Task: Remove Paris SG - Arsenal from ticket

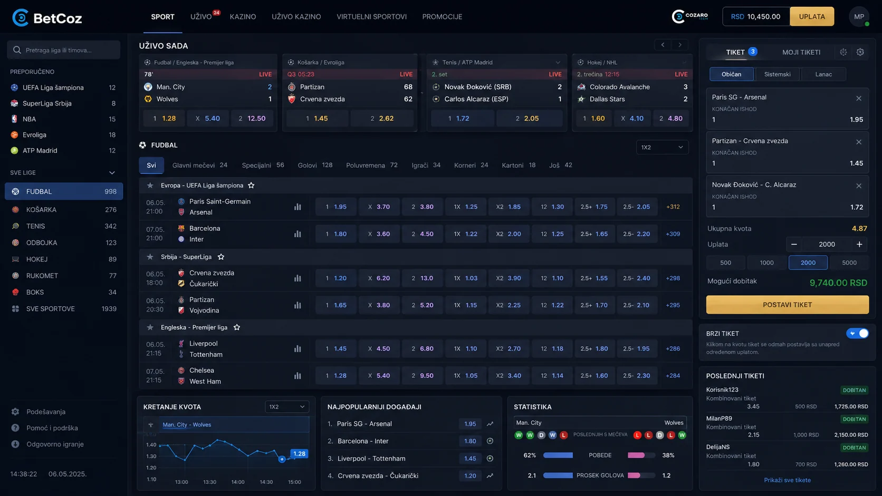Action: (x=859, y=98)
